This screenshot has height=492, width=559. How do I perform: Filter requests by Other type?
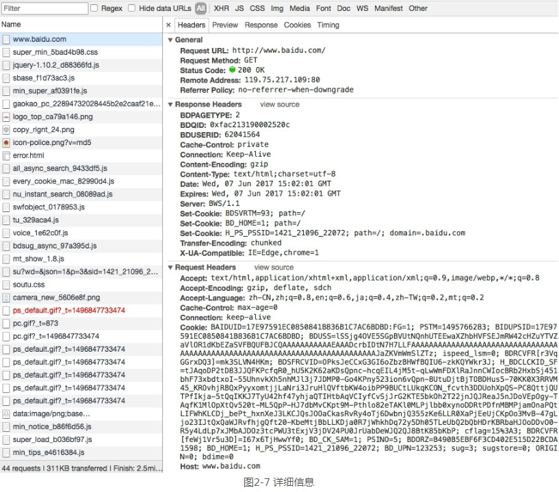(418, 8)
